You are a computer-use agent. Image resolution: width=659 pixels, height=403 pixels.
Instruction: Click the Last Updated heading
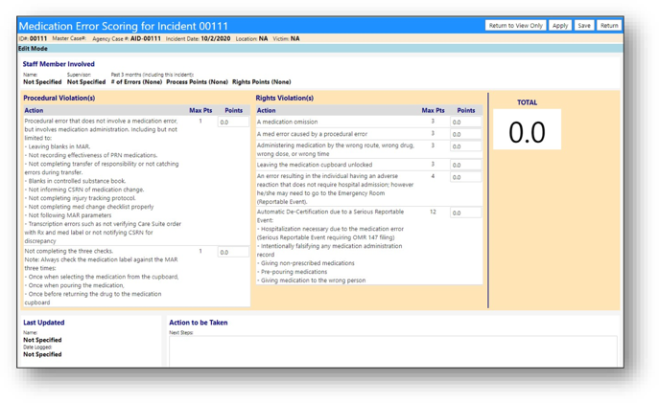(x=44, y=323)
